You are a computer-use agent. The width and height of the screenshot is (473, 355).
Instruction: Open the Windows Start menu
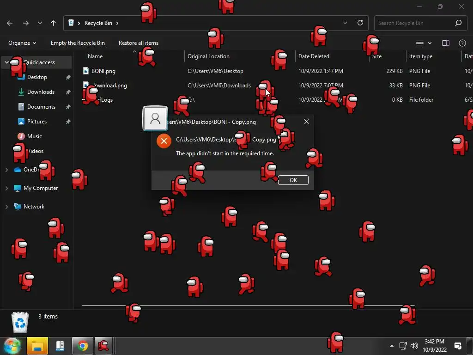pos(12,346)
